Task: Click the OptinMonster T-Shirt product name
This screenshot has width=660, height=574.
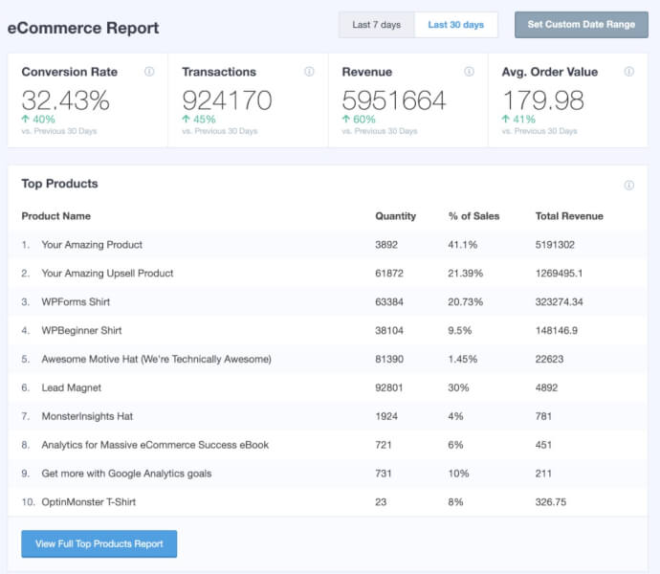Action: coord(88,502)
